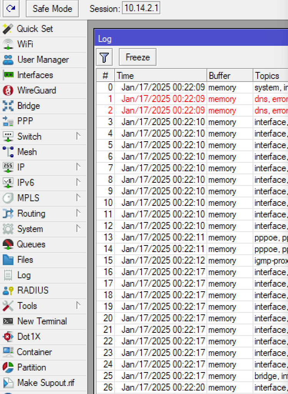Click the Tools wrench icon
Image resolution: width=288 pixels, height=394 pixels.
tap(8, 306)
